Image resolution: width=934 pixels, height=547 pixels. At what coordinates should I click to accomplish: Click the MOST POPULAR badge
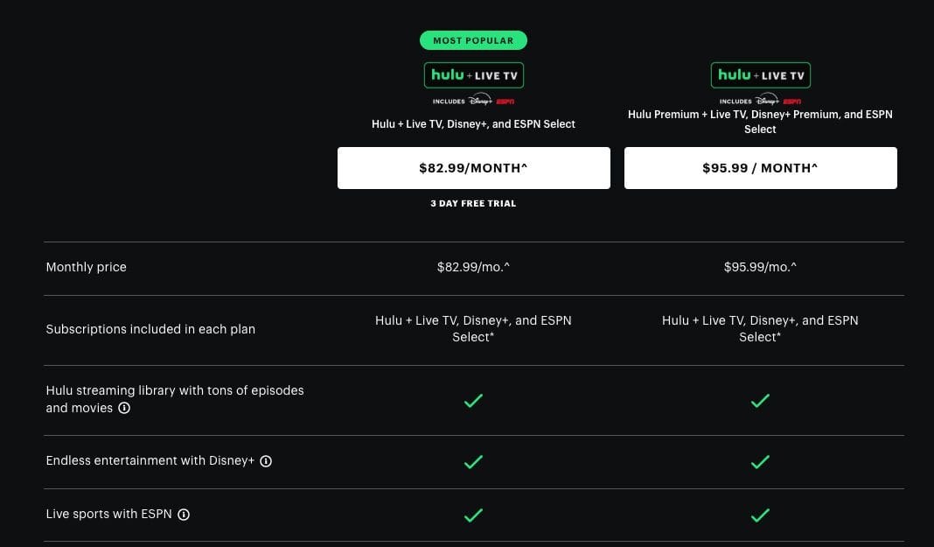tap(473, 39)
